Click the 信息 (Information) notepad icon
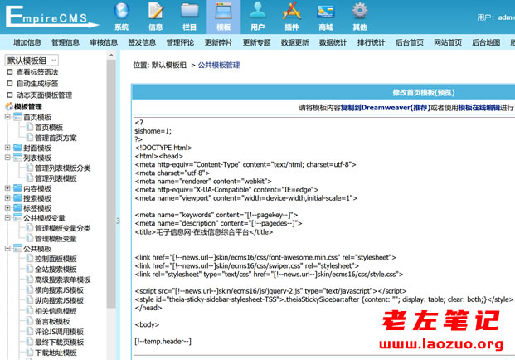515x360 pixels. tap(156, 14)
